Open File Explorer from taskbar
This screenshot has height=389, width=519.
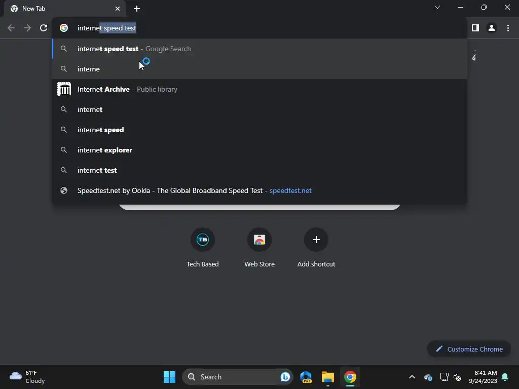click(328, 377)
